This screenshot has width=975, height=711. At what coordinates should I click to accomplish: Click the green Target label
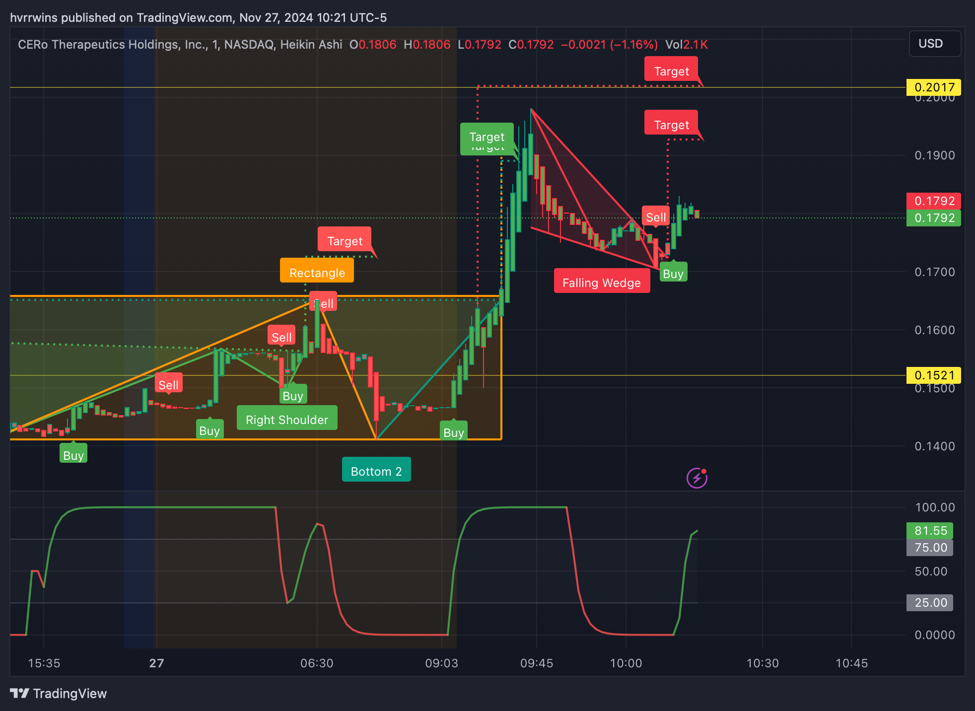[x=487, y=138]
